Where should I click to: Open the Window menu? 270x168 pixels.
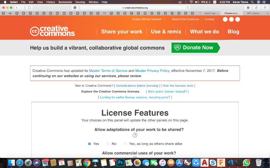[x=93, y=2]
